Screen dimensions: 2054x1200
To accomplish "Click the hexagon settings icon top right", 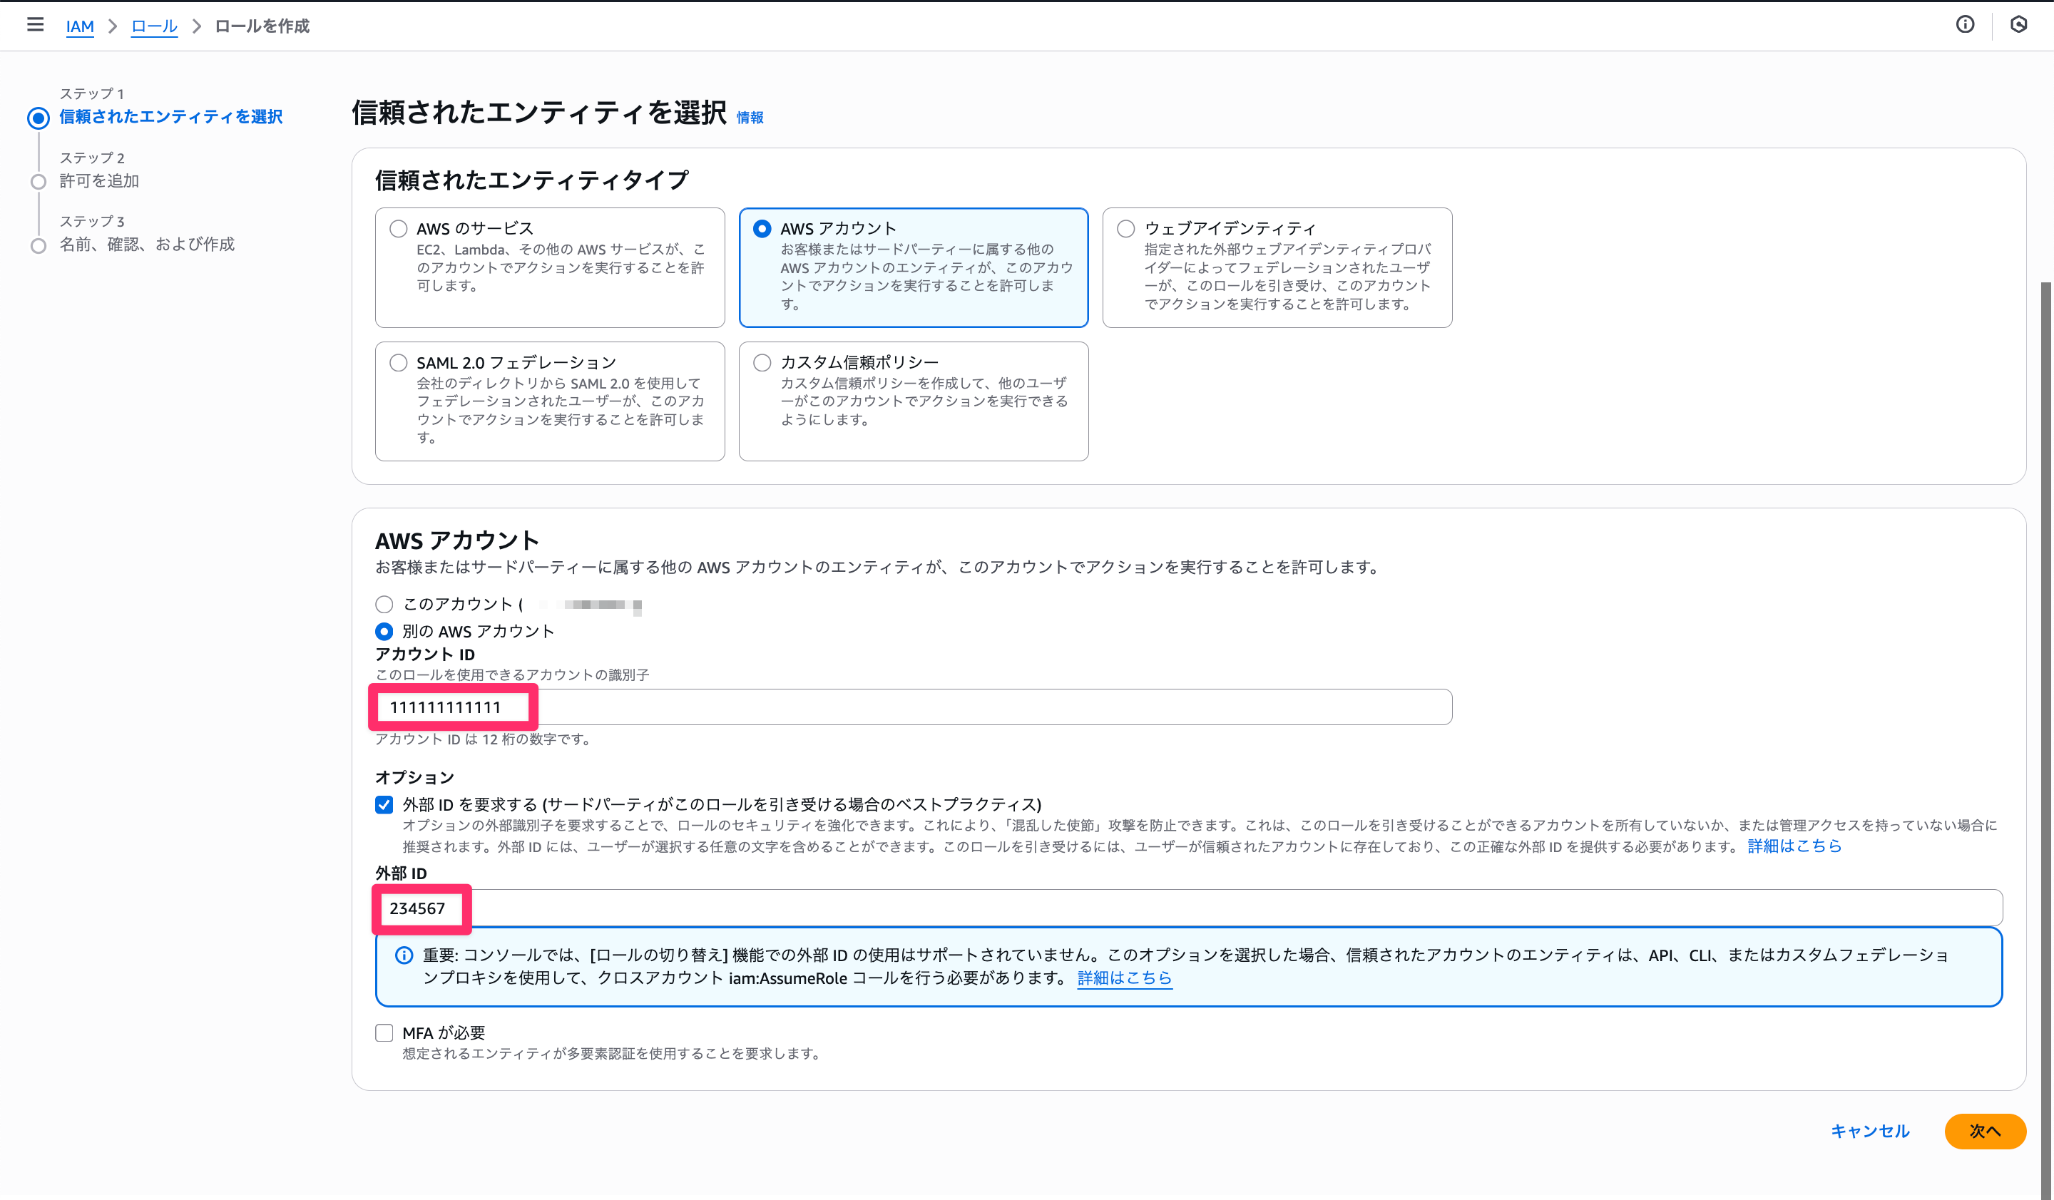I will coord(2018,24).
